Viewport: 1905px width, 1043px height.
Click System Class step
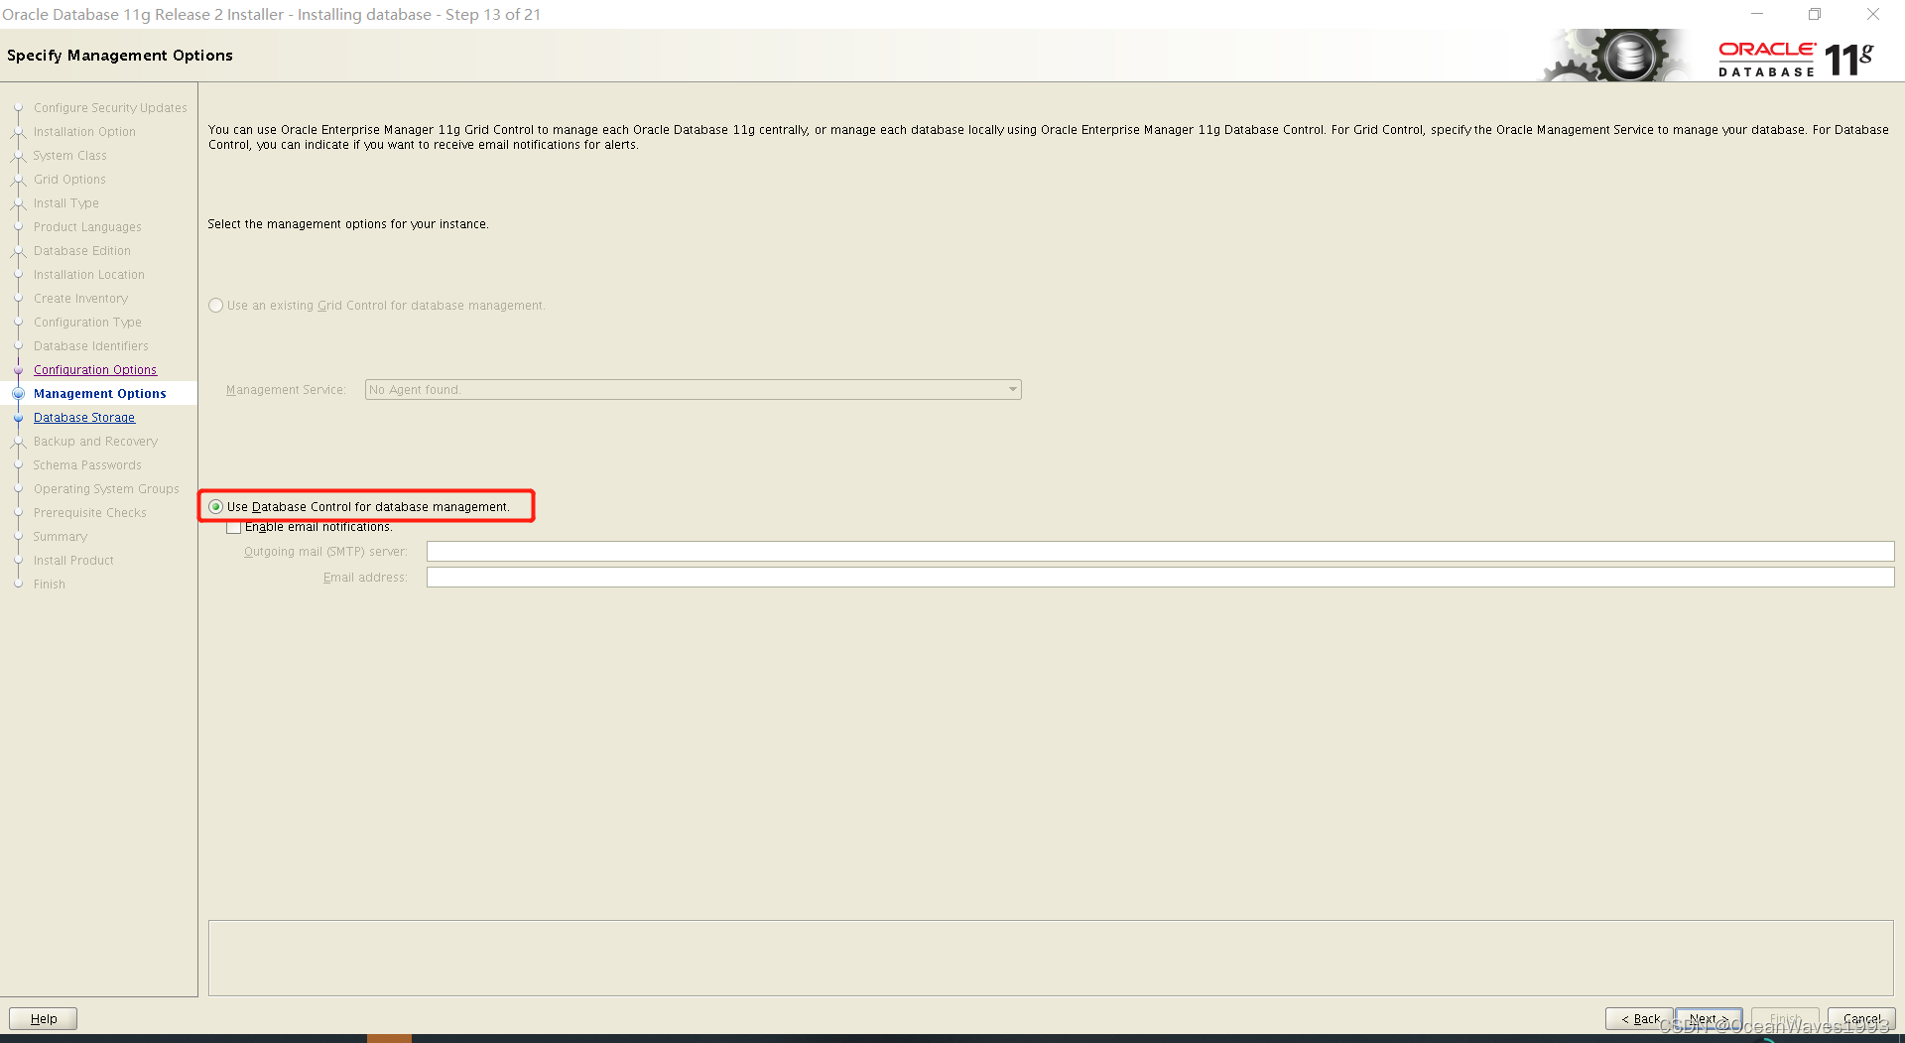(69, 156)
